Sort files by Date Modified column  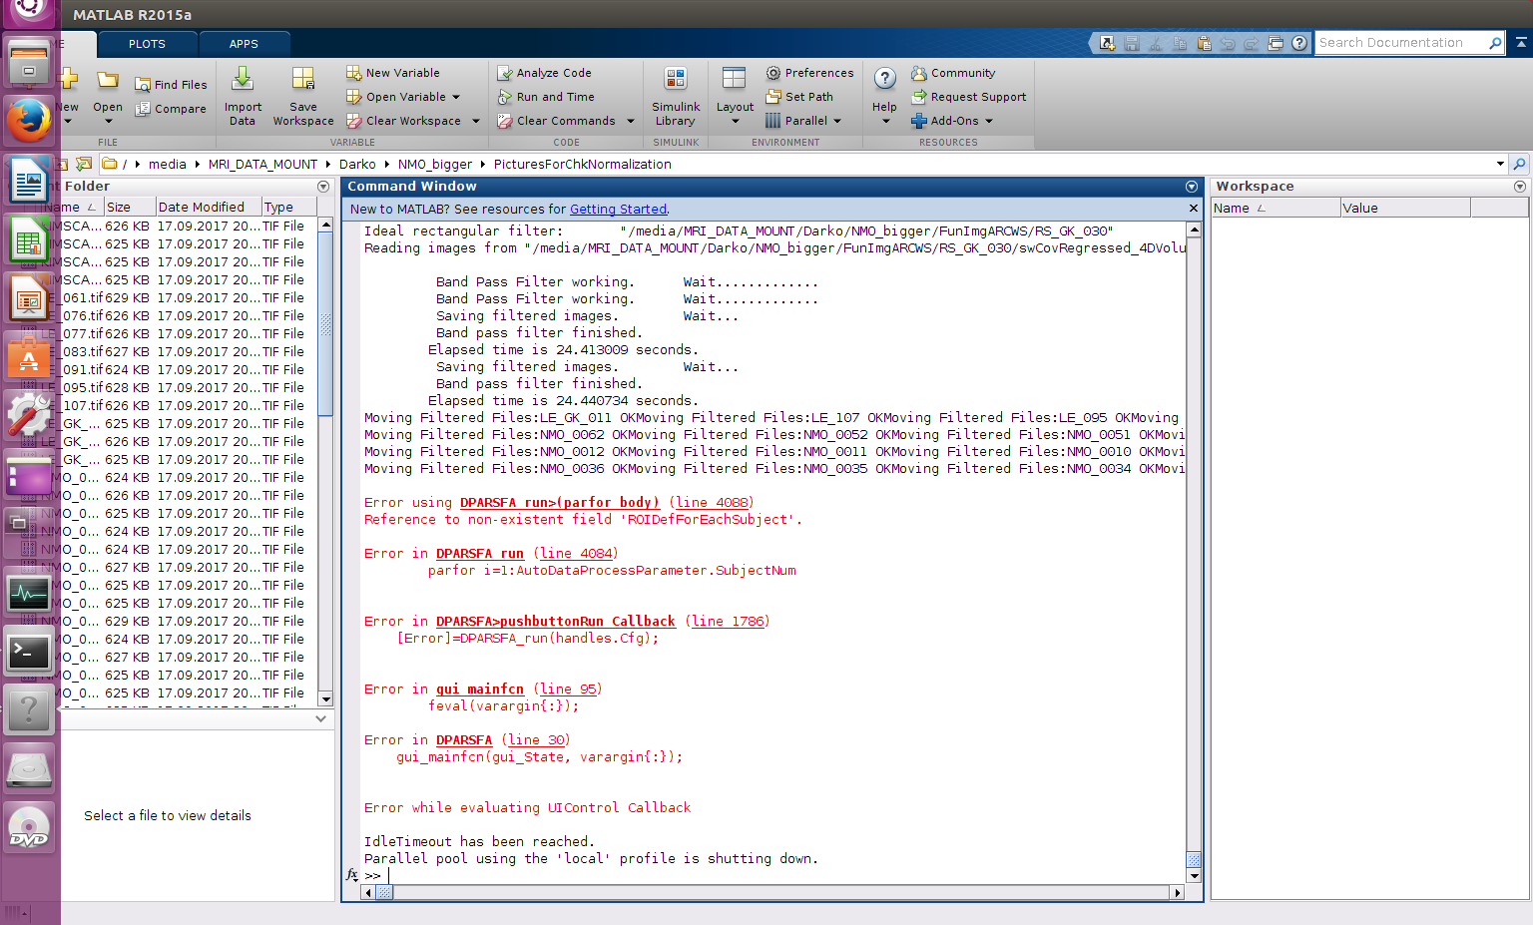click(209, 207)
